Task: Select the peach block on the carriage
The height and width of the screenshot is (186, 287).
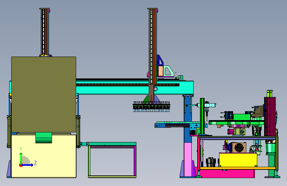Action: 161,71
